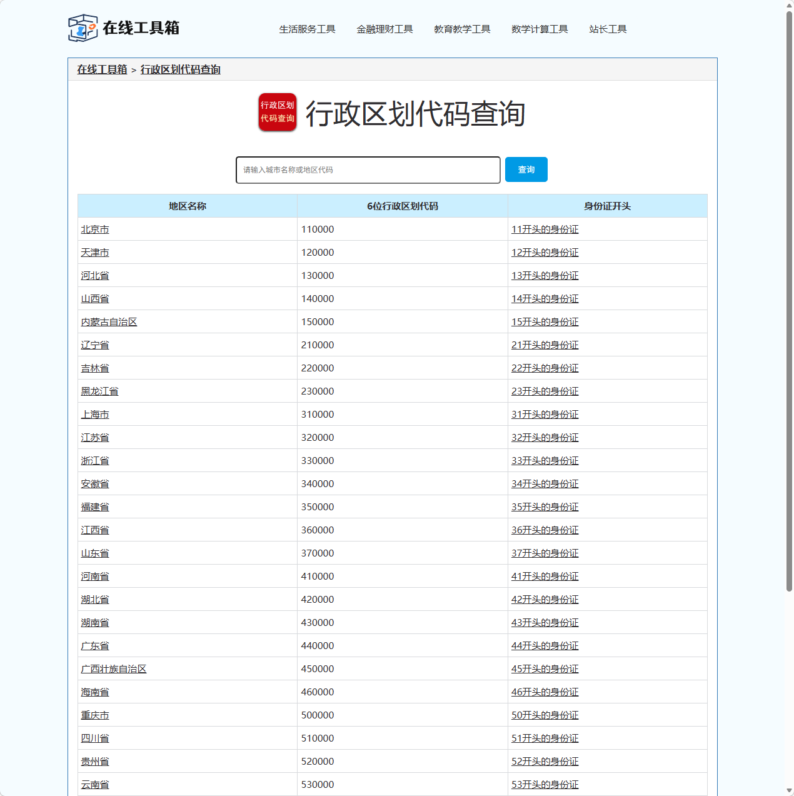This screenshot has width=794, height=796.
Task: Open the 北京市 region link
Action: click(x=94, y=229)
